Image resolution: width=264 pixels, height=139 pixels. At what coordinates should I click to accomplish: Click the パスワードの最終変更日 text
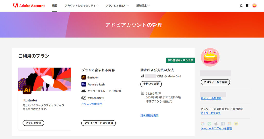click(x=222, y=109)
